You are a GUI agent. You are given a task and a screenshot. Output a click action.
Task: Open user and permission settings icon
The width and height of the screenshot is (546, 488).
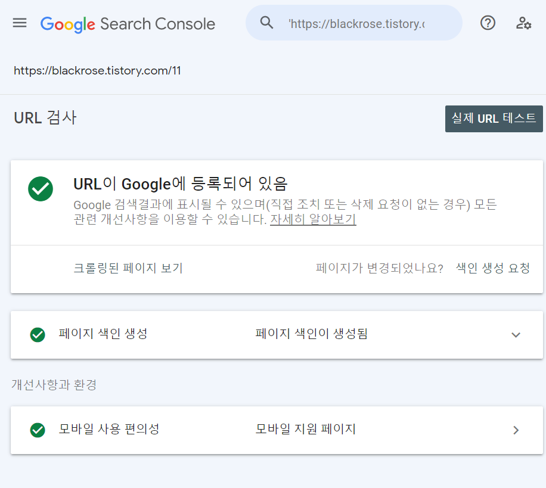coord(523,23)
